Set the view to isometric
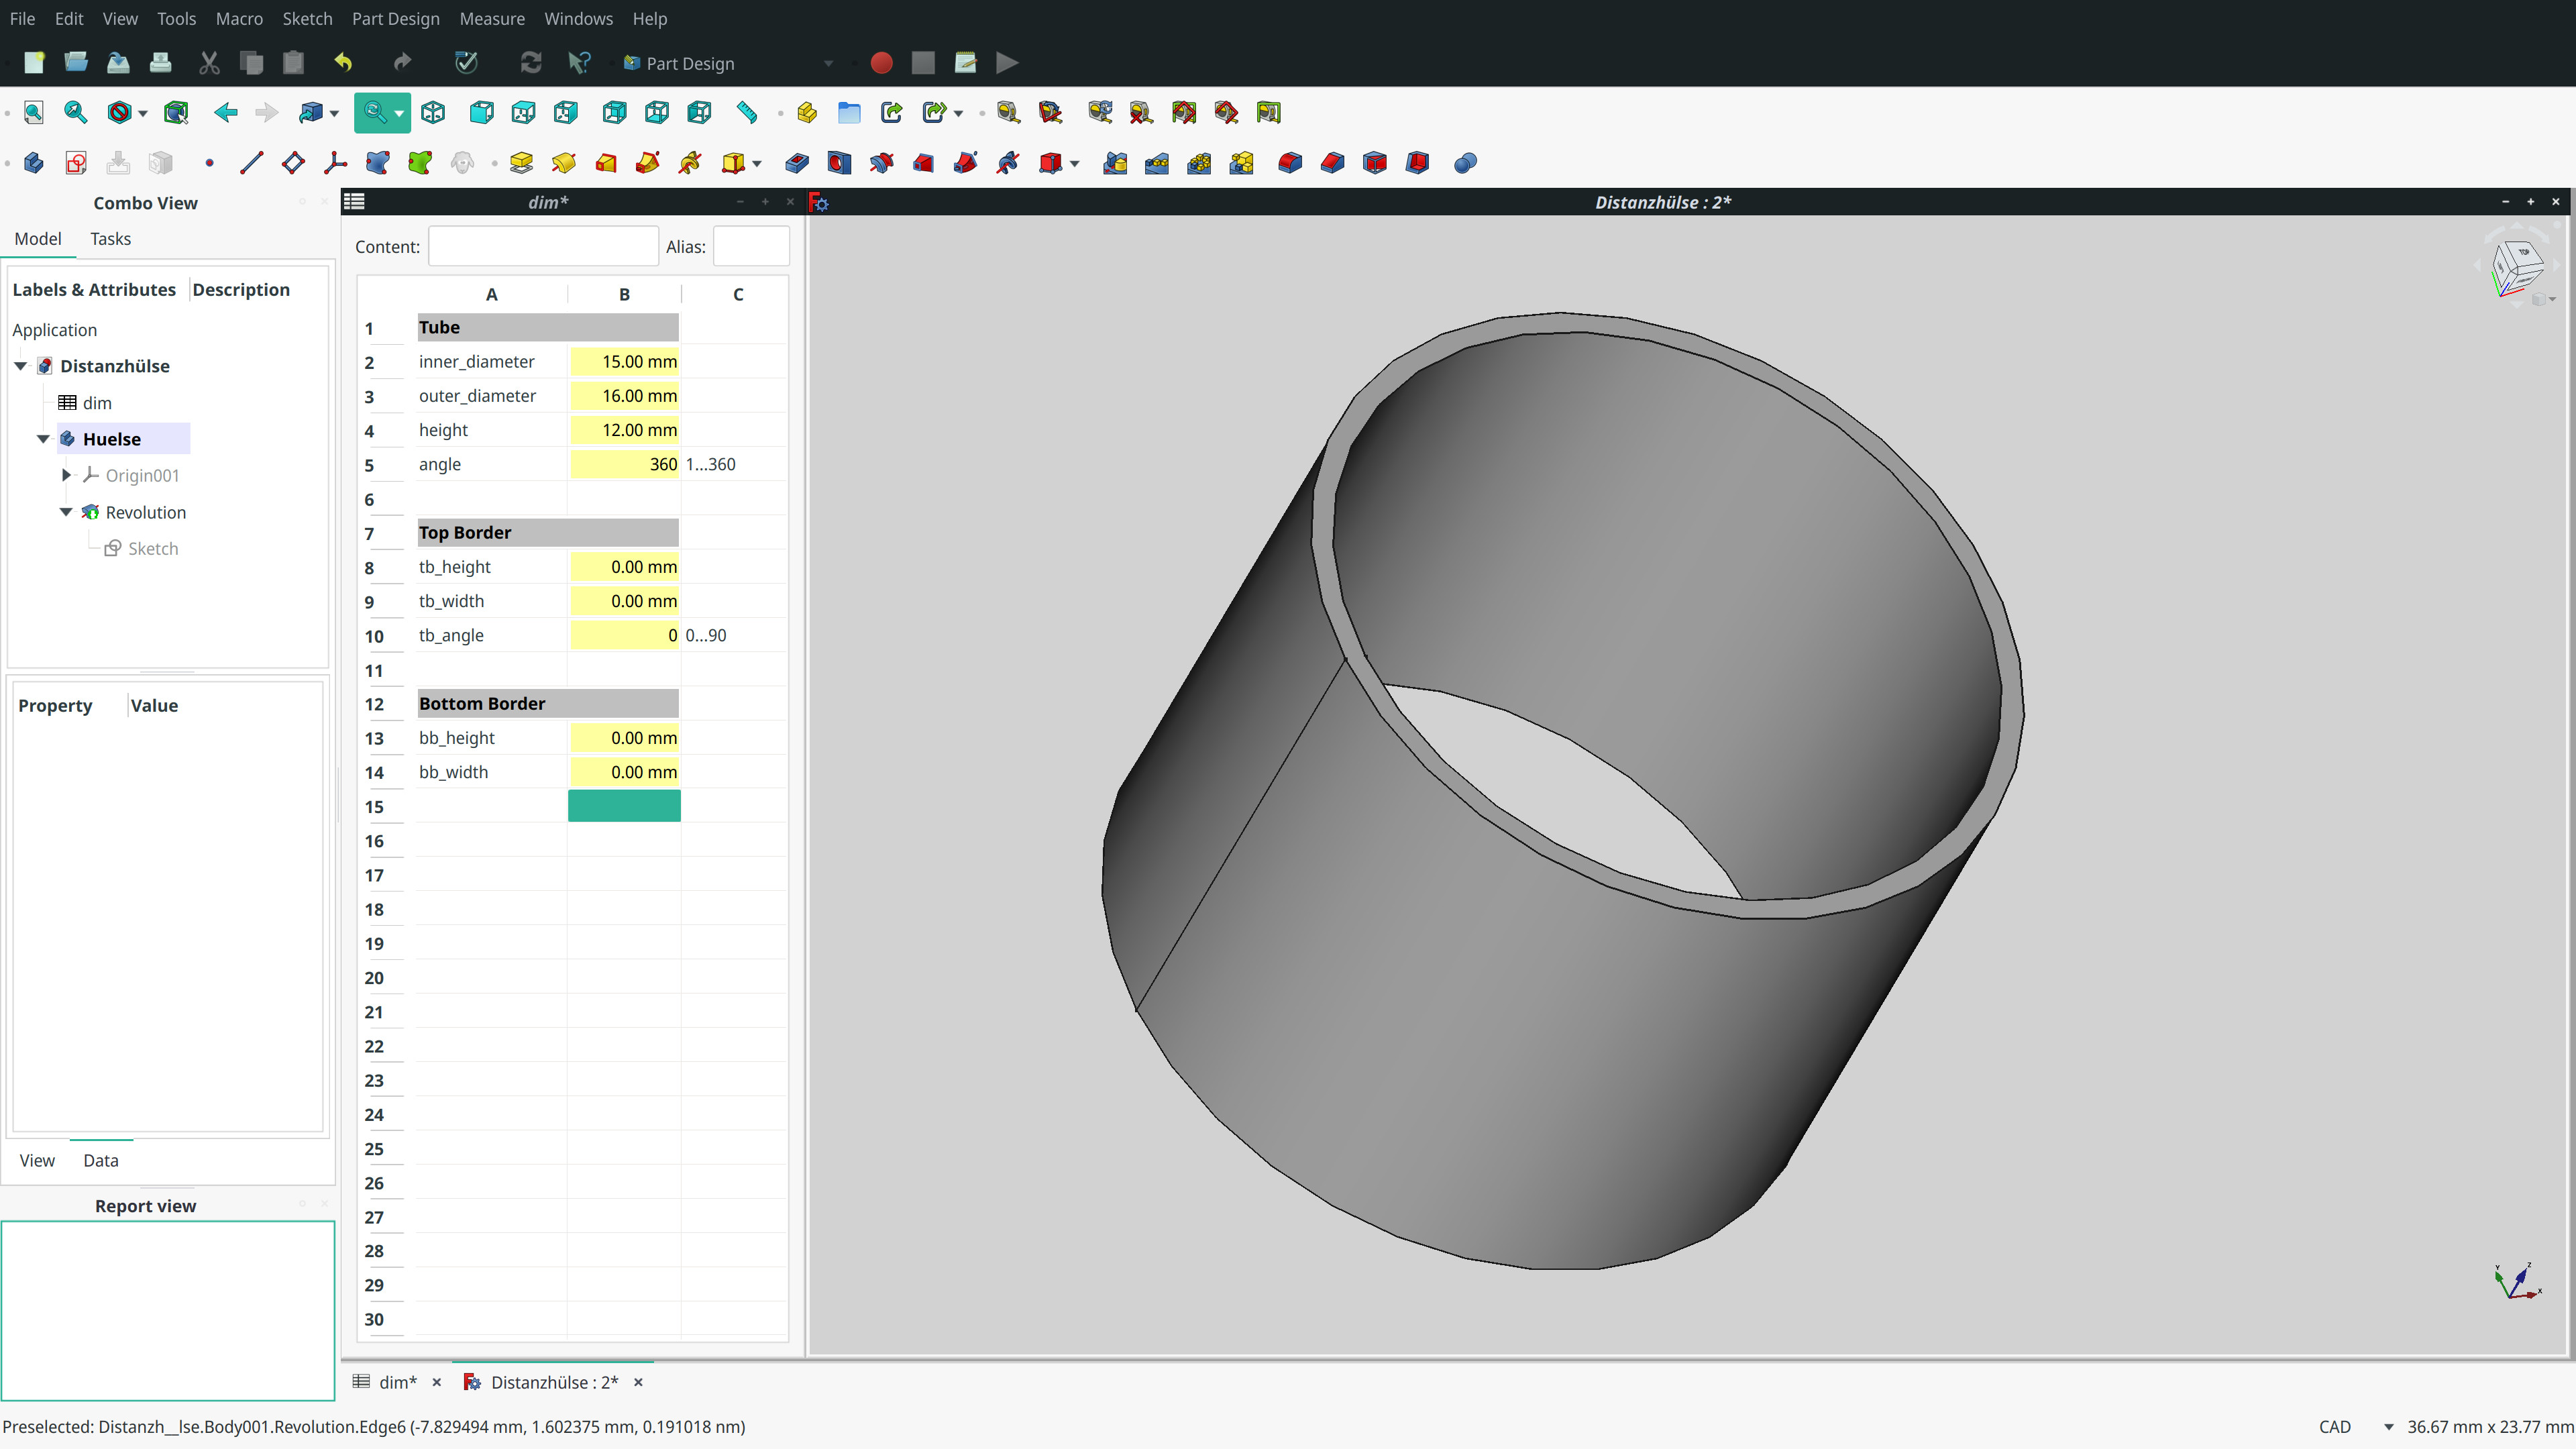Image resolution: width=2576 pixels, height=1449 pixels. (433, 112)
